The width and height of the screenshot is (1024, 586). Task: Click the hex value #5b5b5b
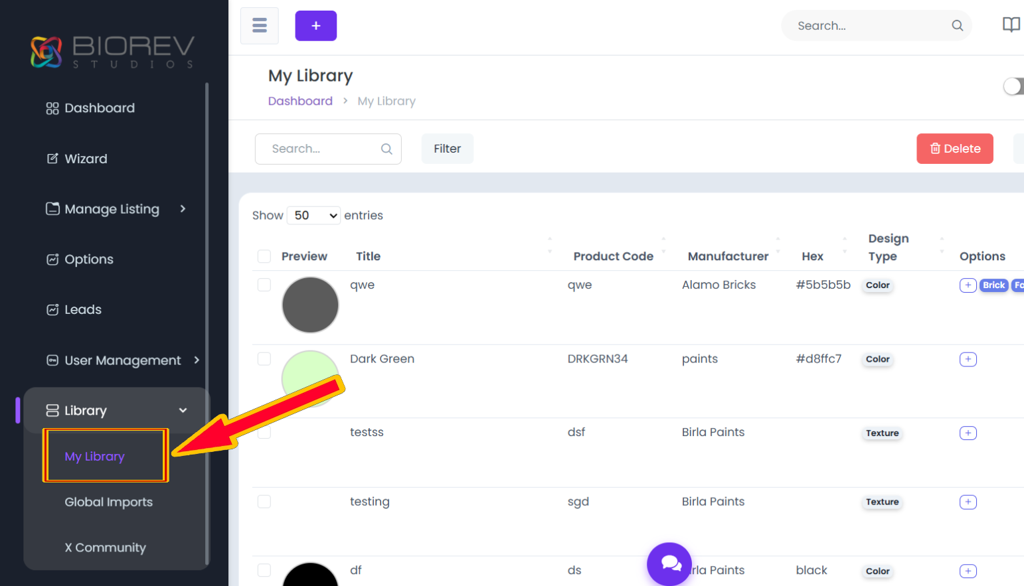pyautogui.click(x=823, y=285)
